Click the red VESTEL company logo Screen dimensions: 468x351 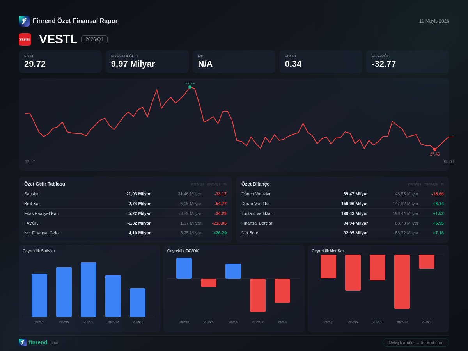point(25,39)
